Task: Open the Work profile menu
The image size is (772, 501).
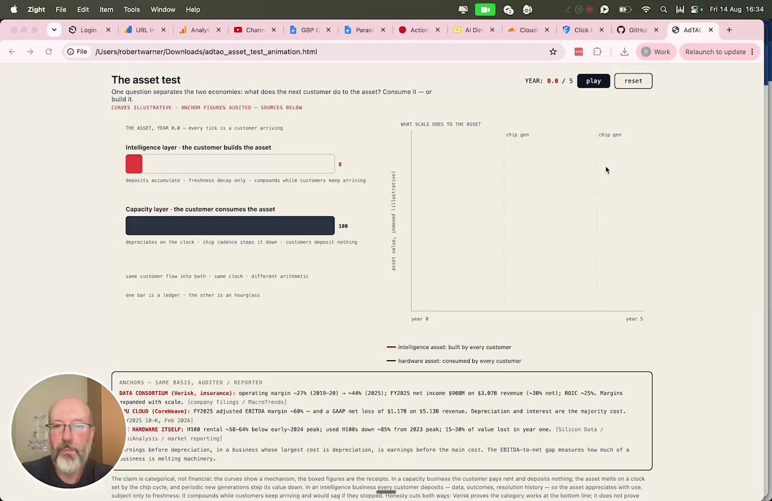Action: click(x=656, y=51)
